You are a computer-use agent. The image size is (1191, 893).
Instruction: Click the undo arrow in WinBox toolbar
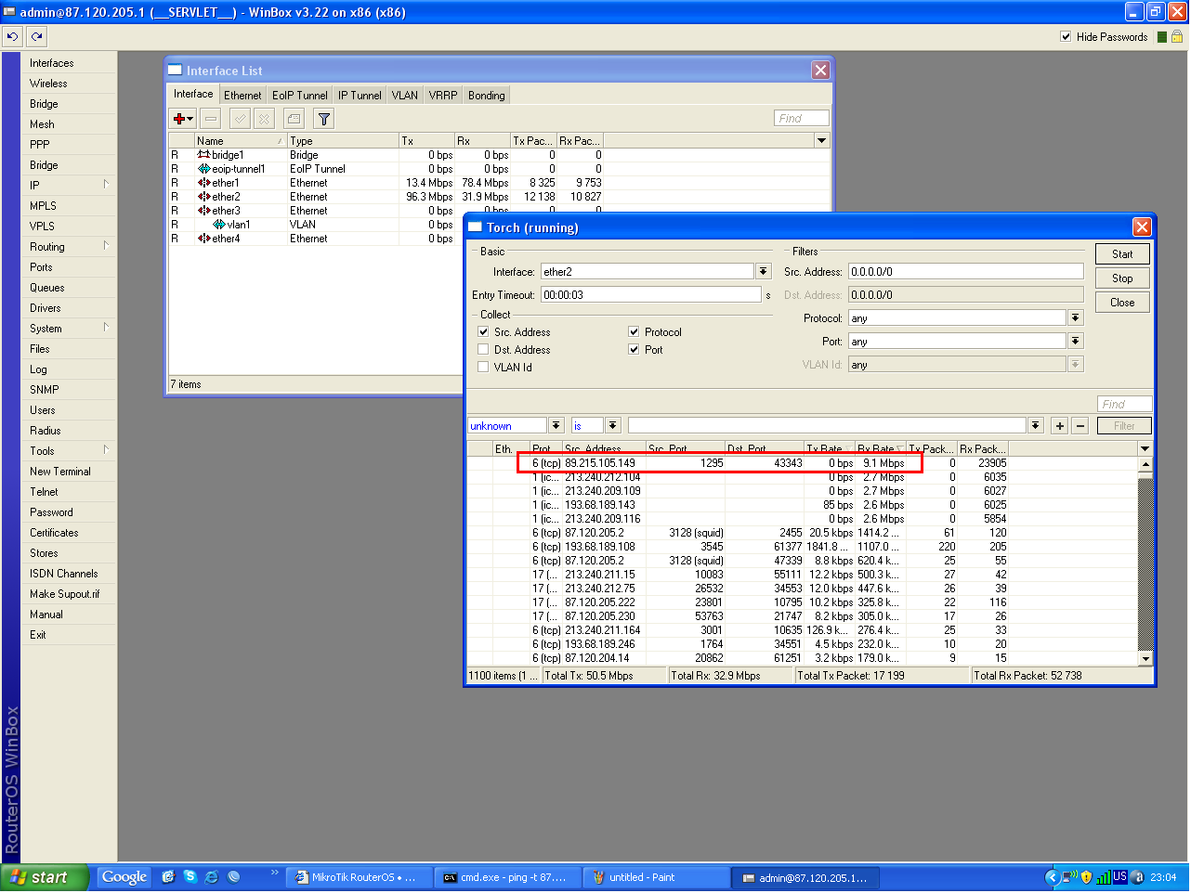(12, 36)
